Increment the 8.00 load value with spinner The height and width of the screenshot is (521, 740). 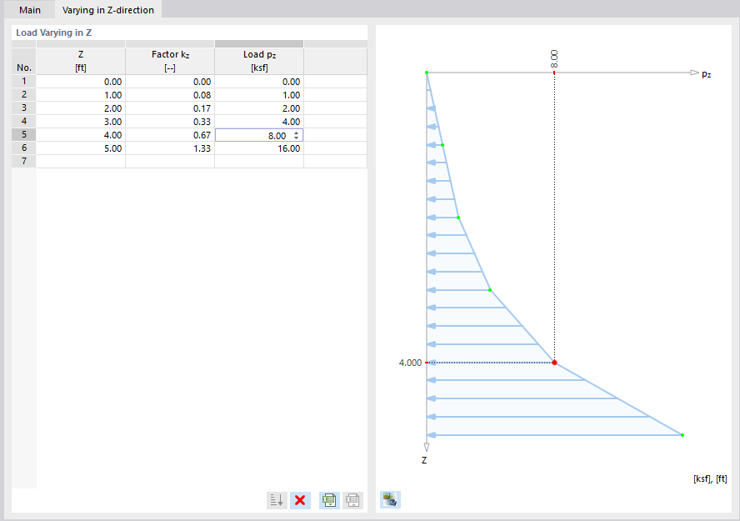tap(297, 132)
